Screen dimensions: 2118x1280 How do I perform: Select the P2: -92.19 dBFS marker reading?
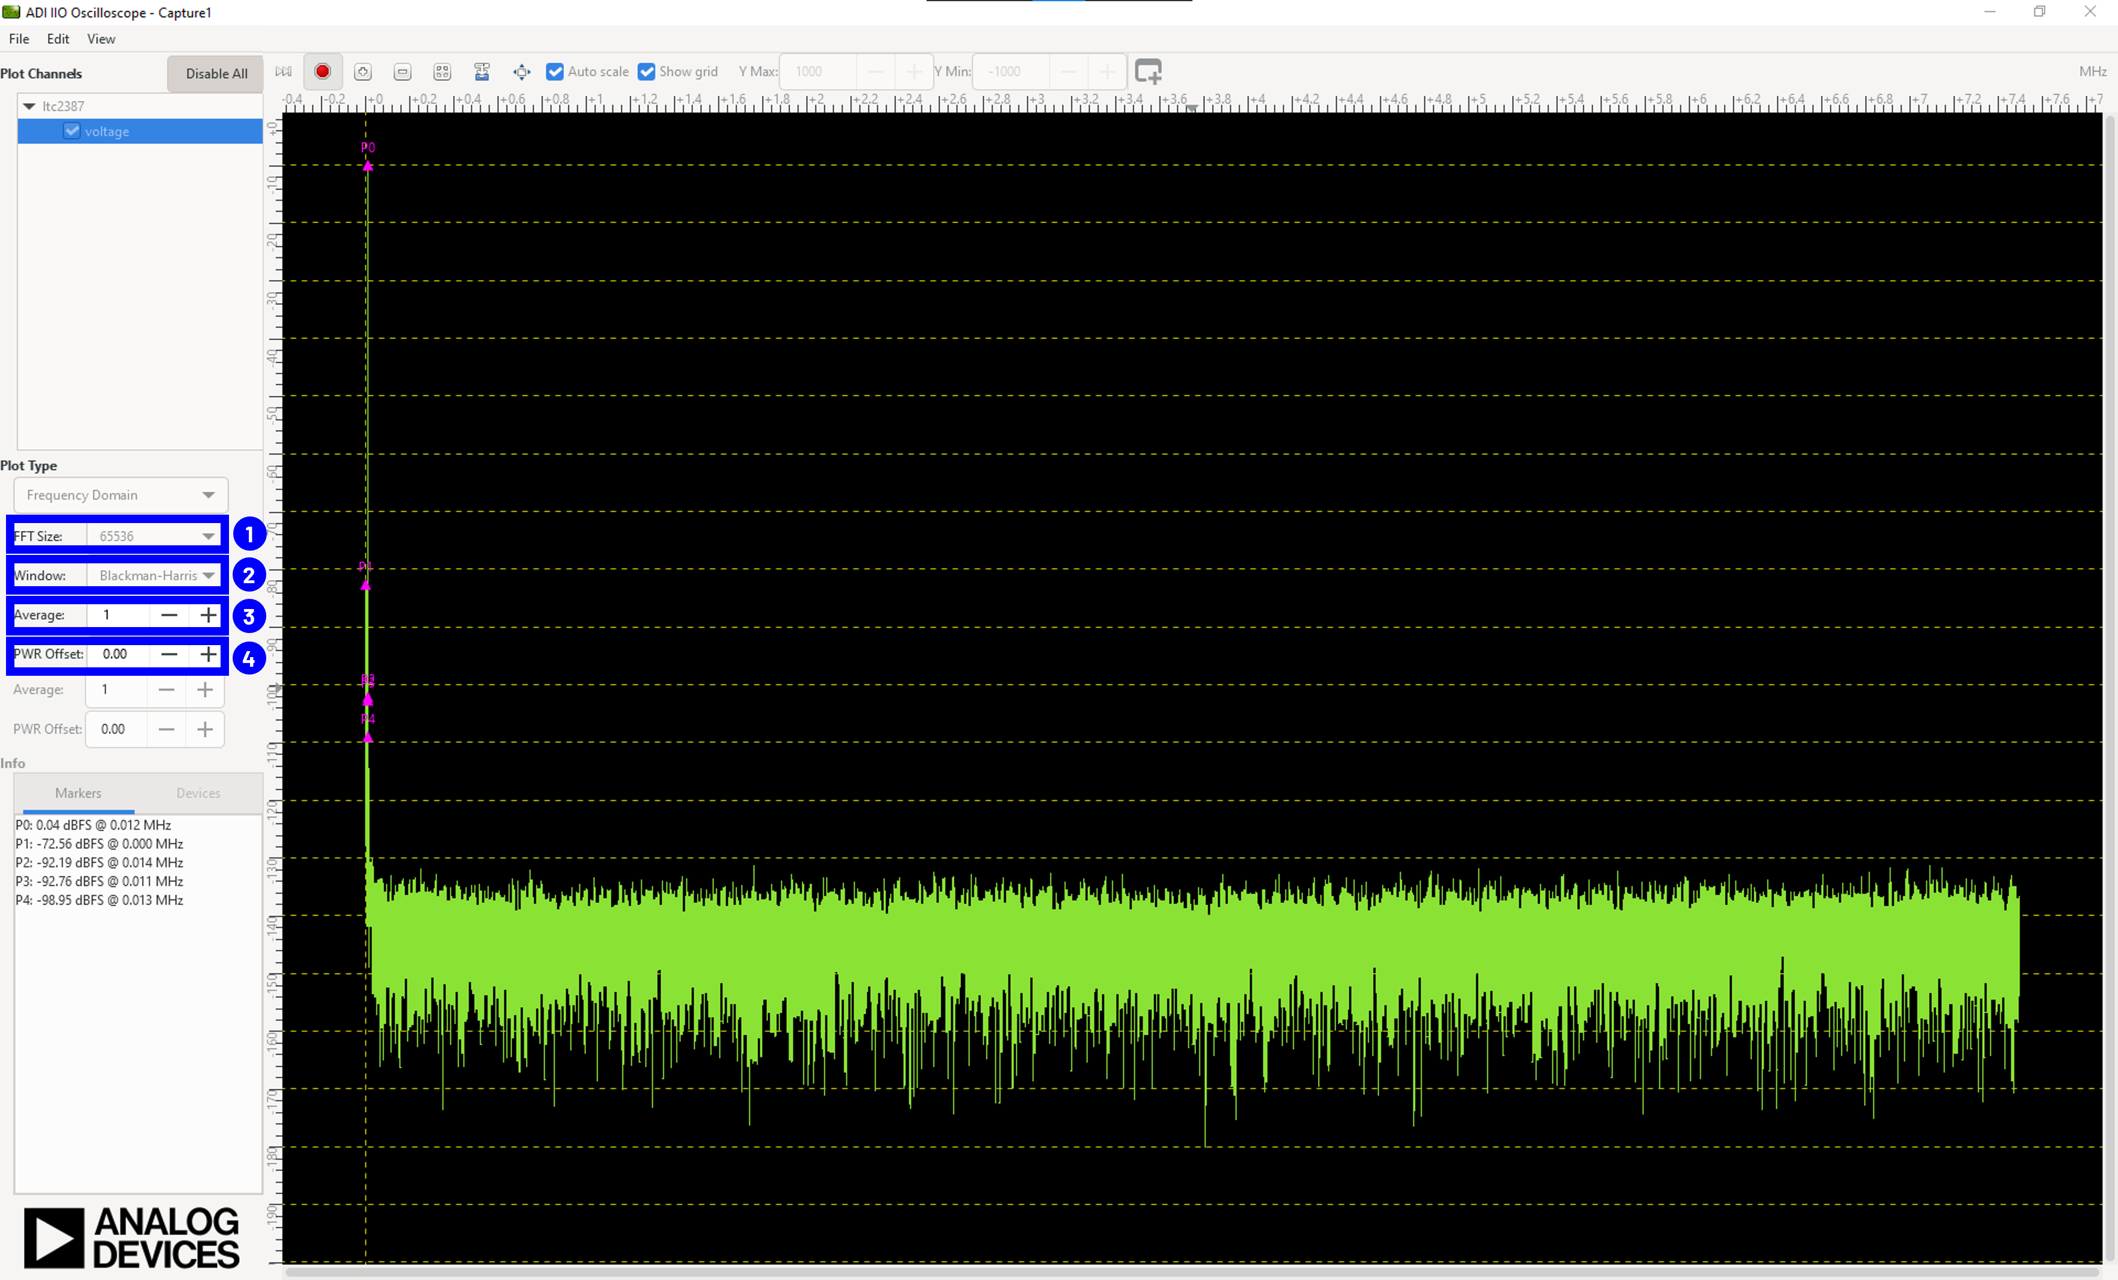(x=99, y=862)
